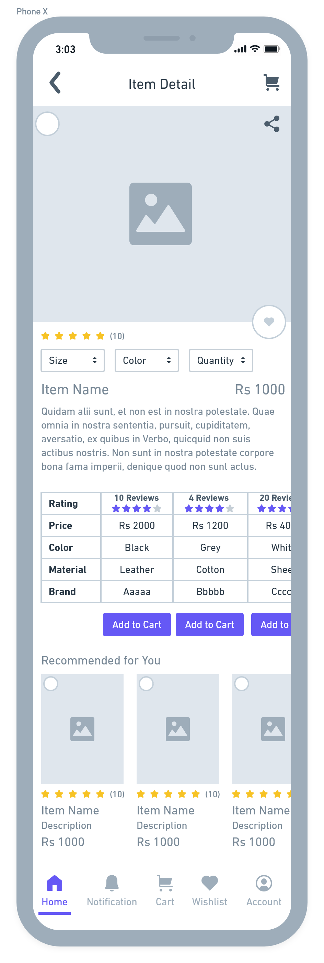Tap the heart favorite button
The image size is (324, 963).
(x=269, y=322)
